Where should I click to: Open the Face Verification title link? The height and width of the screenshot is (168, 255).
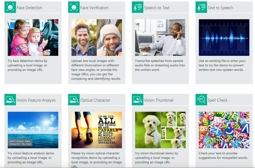click(x=94, y=8)
